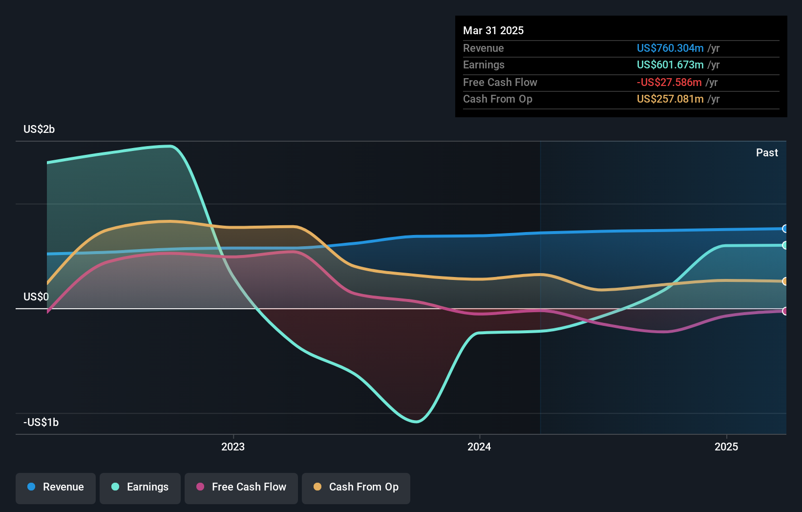Click the Past label in chart

(x=767, y=152)
